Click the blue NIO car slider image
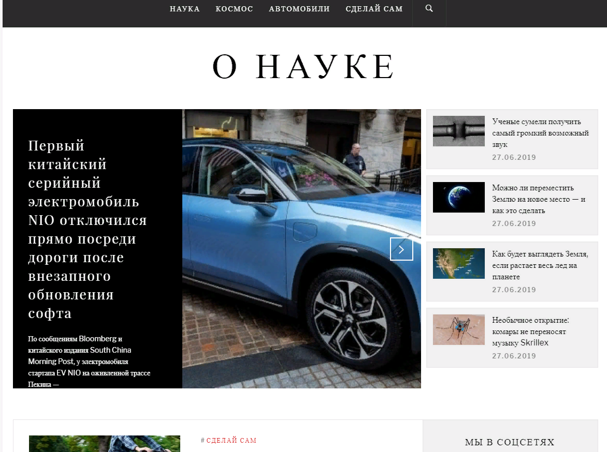The image size is (607, 452). 301,249
